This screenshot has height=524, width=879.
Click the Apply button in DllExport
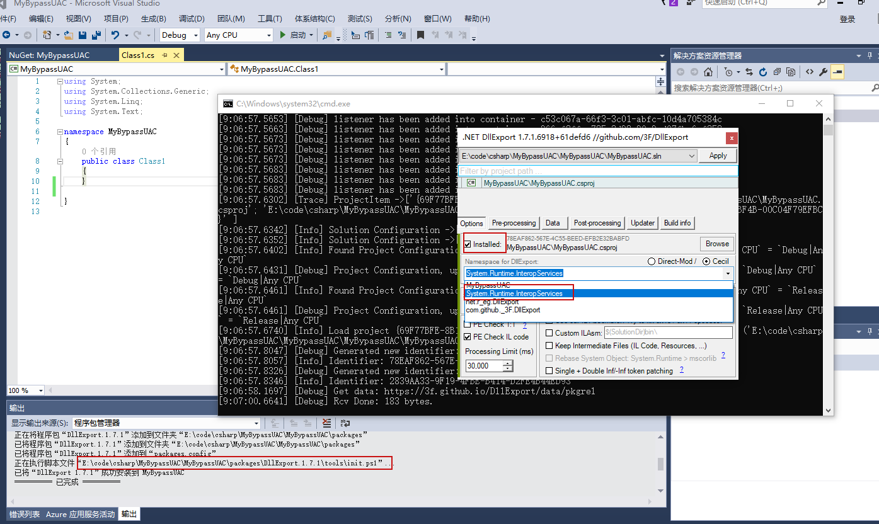pos(718,156)
